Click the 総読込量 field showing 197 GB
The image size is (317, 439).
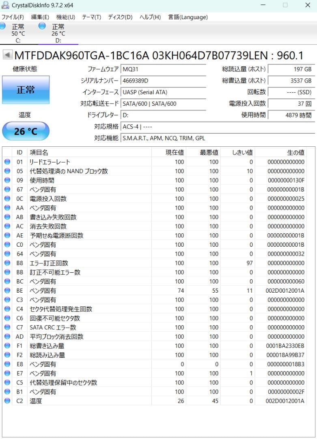[291, 70]
